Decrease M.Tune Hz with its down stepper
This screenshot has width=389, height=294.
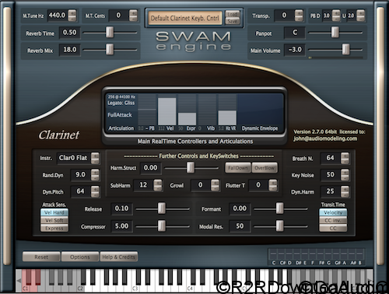(72, 19)
